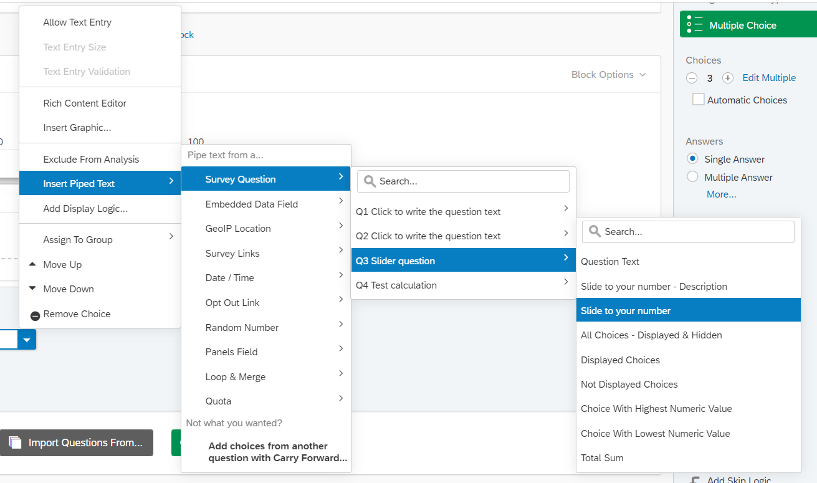
Task: Click Add choices with Carry Forward link
Action: click(x=278, y=452)
